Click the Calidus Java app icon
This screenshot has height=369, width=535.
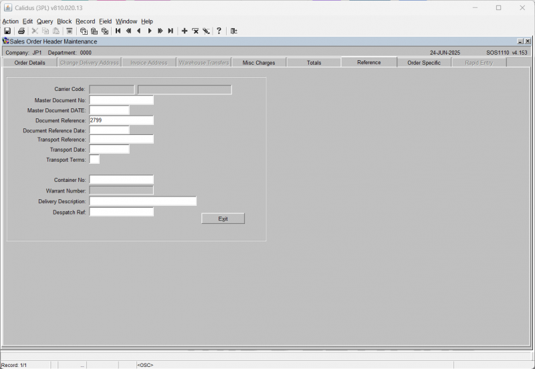pyautogui.click(x=8, y=7)
